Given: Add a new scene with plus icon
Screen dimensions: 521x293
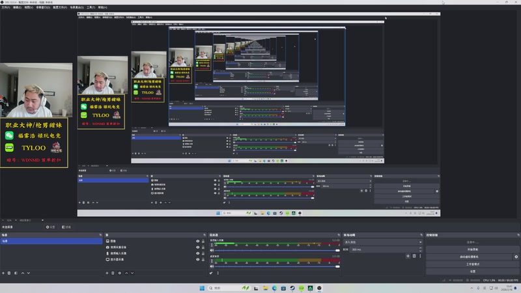Looking at the screenshot, I should click(3, 273).
